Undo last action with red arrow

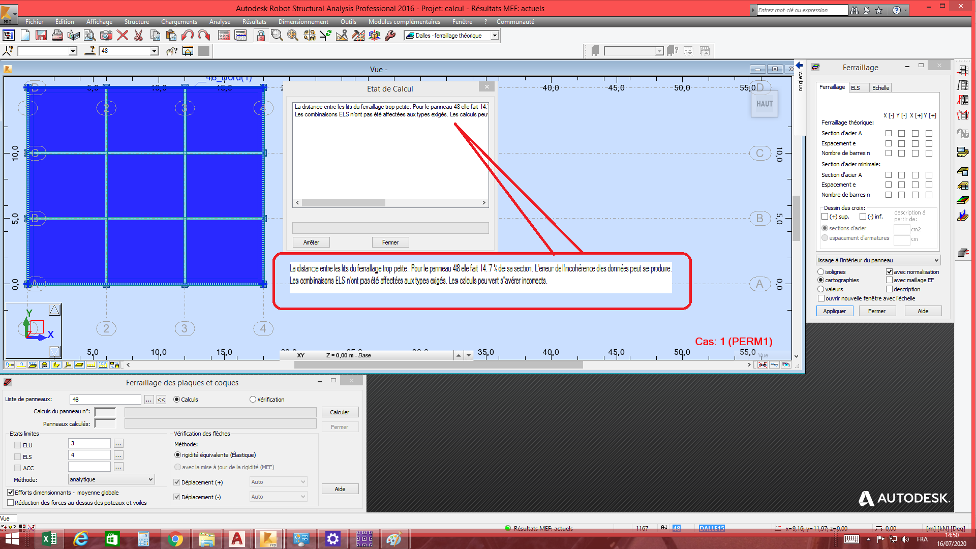click(188, 35)
